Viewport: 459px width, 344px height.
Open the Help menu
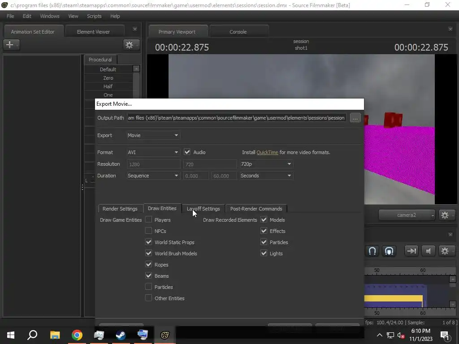click(115, 16)
